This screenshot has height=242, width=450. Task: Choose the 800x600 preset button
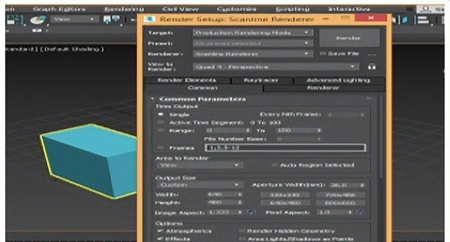coord(341,203)
